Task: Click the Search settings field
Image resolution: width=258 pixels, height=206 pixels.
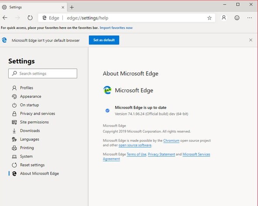Action: pos(43,73)
